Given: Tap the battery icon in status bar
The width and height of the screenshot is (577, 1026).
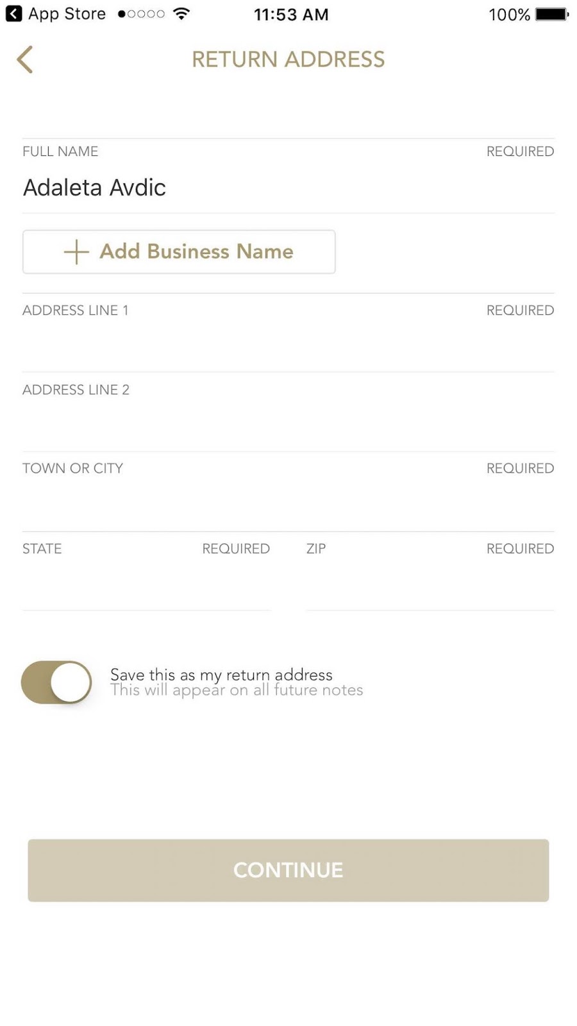Looking at the screenshot, I should pyautogui.click(x=552, y=14).
